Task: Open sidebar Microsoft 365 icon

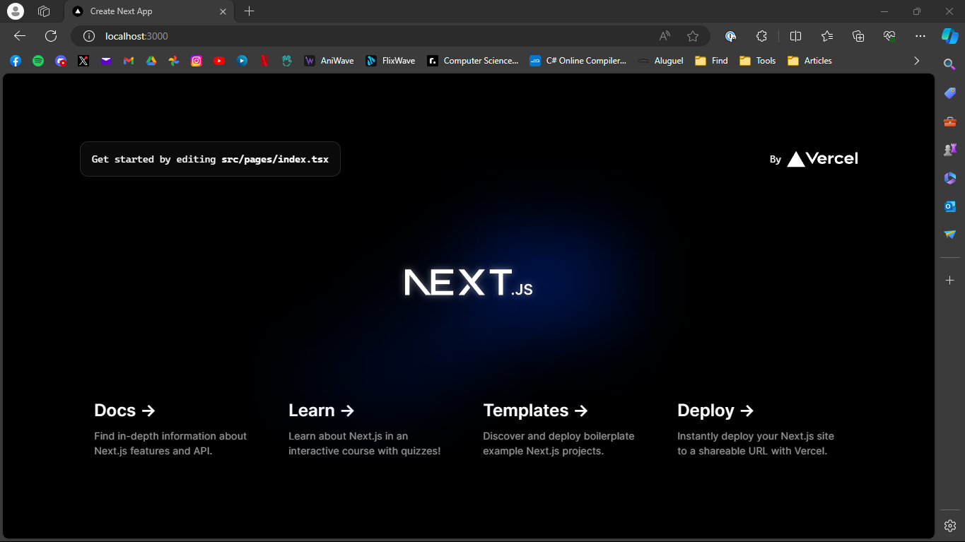Action: pos(950,178)
